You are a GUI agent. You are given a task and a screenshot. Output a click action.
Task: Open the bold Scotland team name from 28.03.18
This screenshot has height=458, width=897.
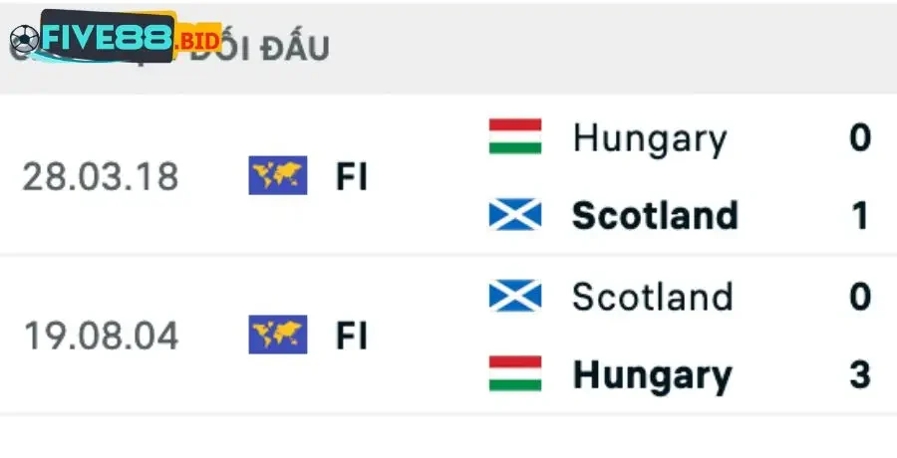(655, 216)
